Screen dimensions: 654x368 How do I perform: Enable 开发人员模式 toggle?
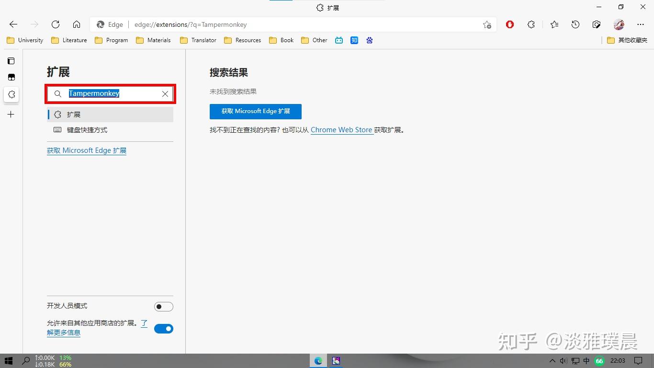point(164,306)
